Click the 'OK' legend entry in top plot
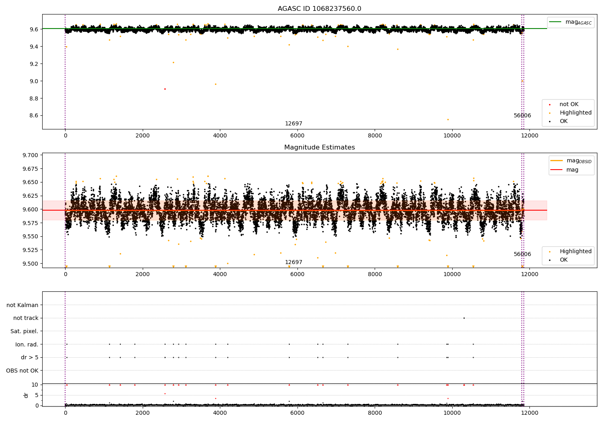603x422 pixels. pyautogui.click(x=564, y=121)
